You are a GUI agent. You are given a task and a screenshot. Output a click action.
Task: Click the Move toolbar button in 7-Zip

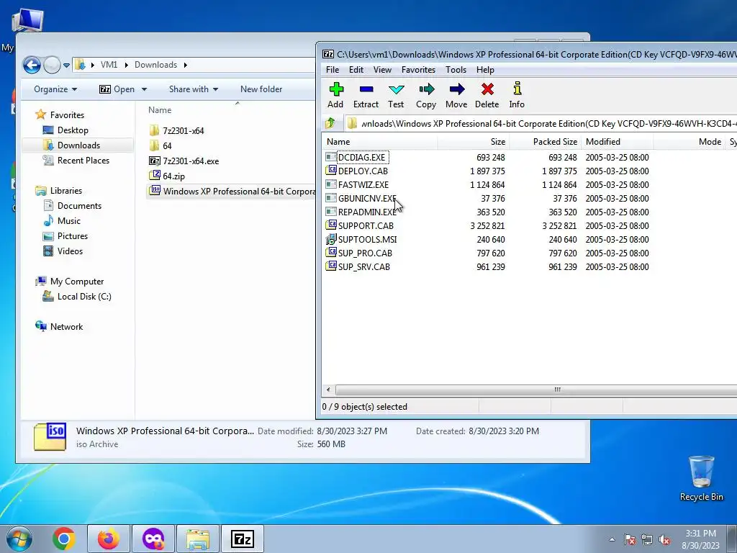click(456, 96)
